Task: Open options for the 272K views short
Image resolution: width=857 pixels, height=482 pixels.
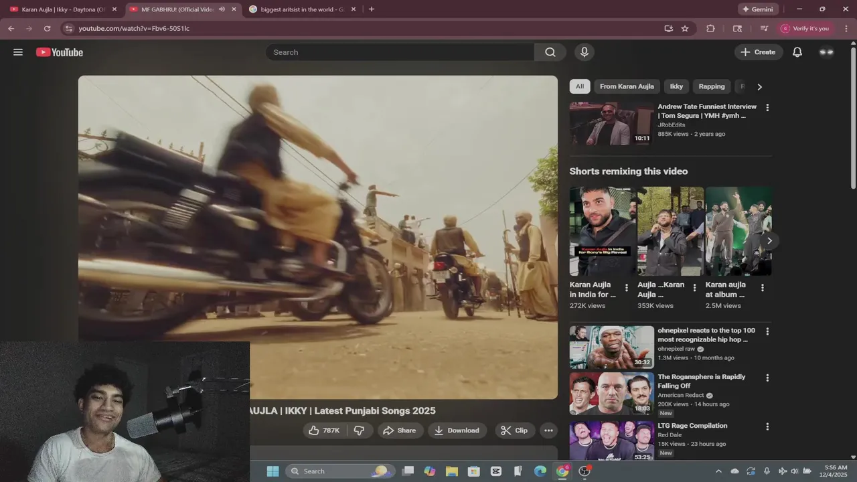Action: pyautogui.click(x=627, y=288)
